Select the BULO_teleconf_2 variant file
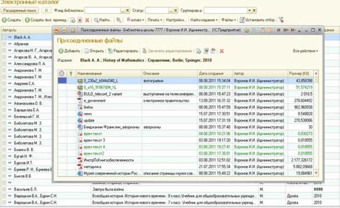Image resolution: width=340 pixels, height=208 pixels. [x=186, y=94]
